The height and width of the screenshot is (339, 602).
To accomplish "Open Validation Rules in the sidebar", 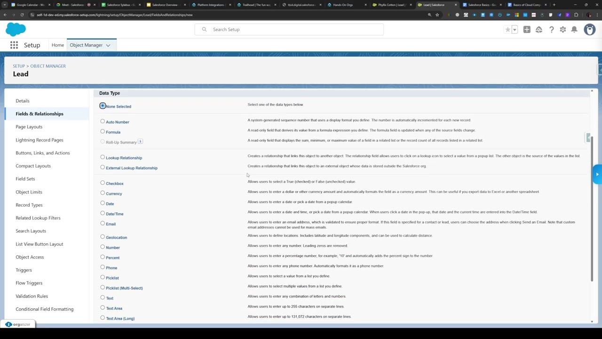I will click(32, 296).
